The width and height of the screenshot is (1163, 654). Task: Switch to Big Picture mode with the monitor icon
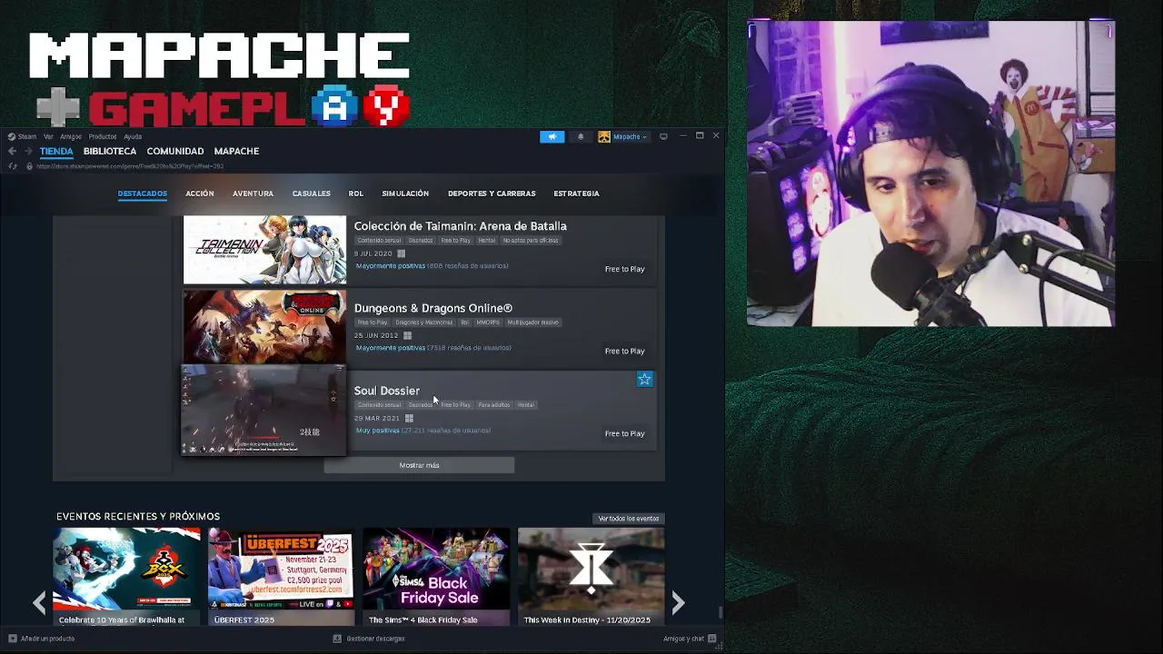tap(663, 136)
